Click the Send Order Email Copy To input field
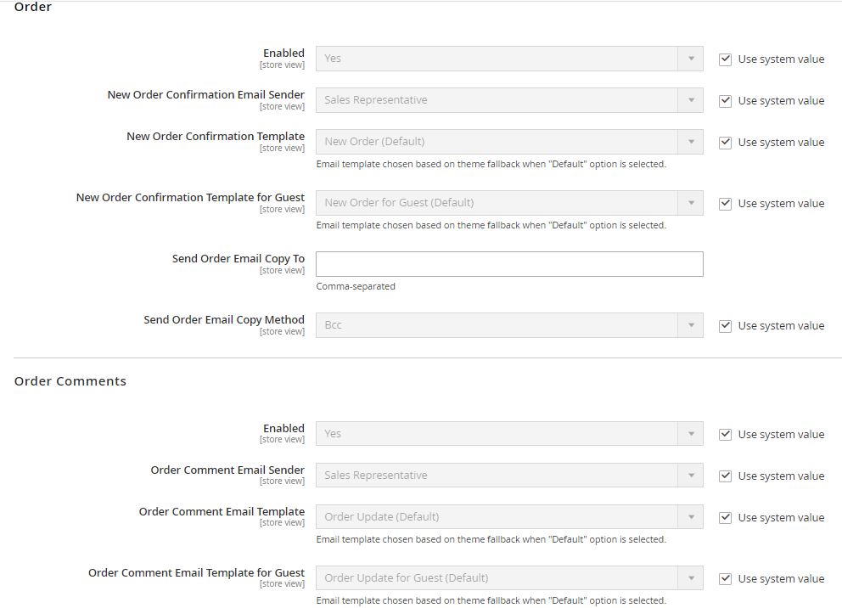 508,264
